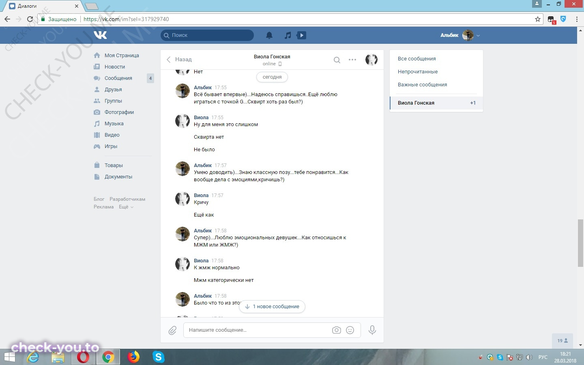Viewport: 584px width, 365px height.
Task: Click the Блог footer link
Action: click(99, 199)
